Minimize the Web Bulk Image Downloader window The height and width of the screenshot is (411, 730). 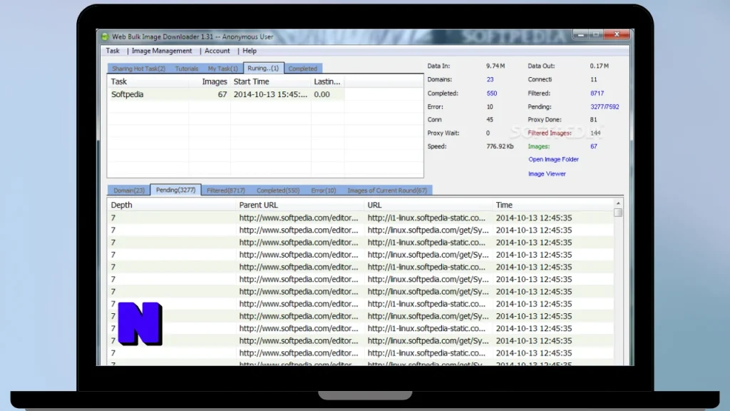click(580, 34)
